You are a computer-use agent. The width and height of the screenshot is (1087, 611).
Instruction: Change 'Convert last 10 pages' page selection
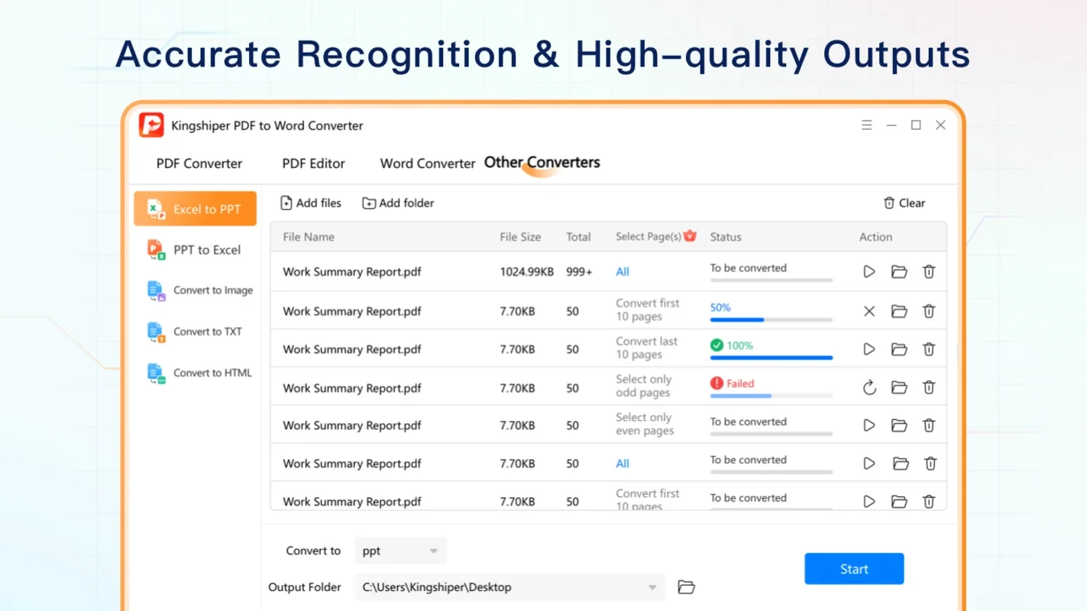tap(647, 348)
